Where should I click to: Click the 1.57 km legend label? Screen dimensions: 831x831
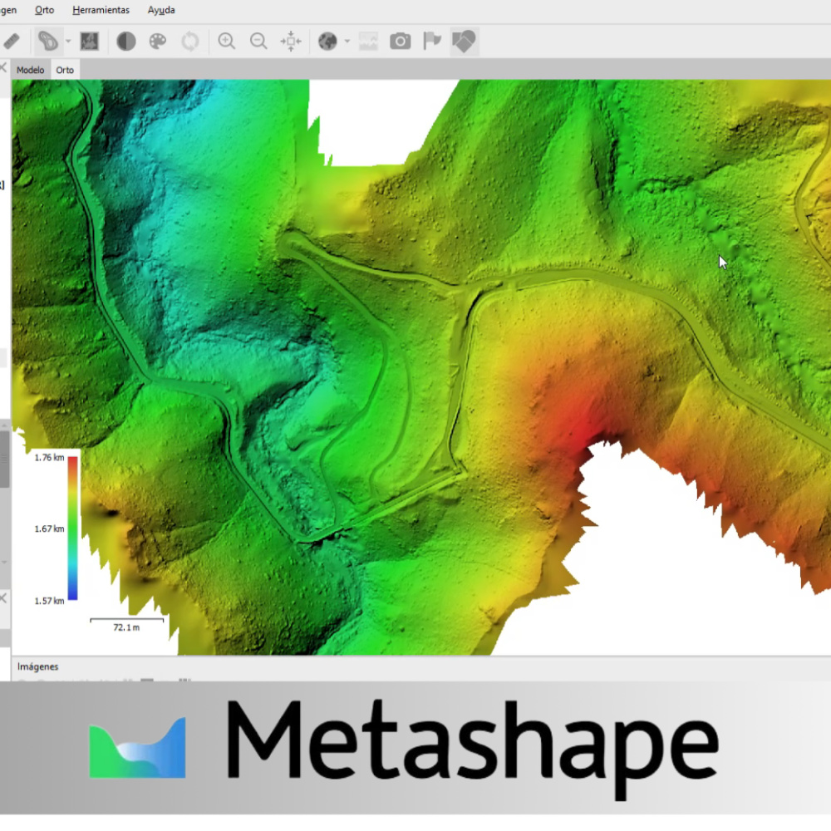point(49,601)
